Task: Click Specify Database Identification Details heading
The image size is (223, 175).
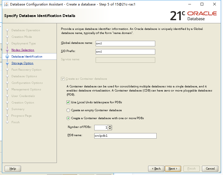Action: click(x=40, y=16)
